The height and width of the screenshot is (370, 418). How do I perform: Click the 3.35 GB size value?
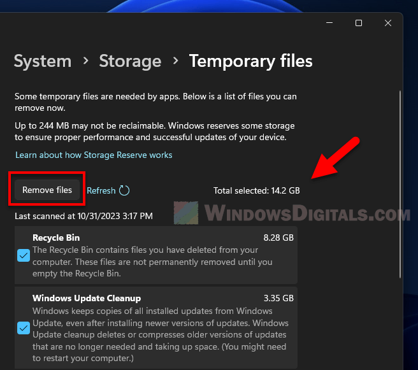(278, 298)
